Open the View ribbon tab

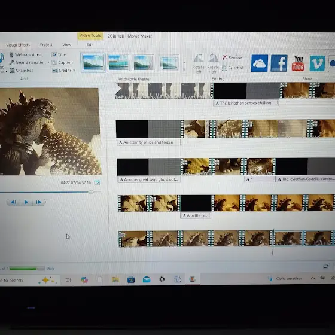click(x=67, y=45)
